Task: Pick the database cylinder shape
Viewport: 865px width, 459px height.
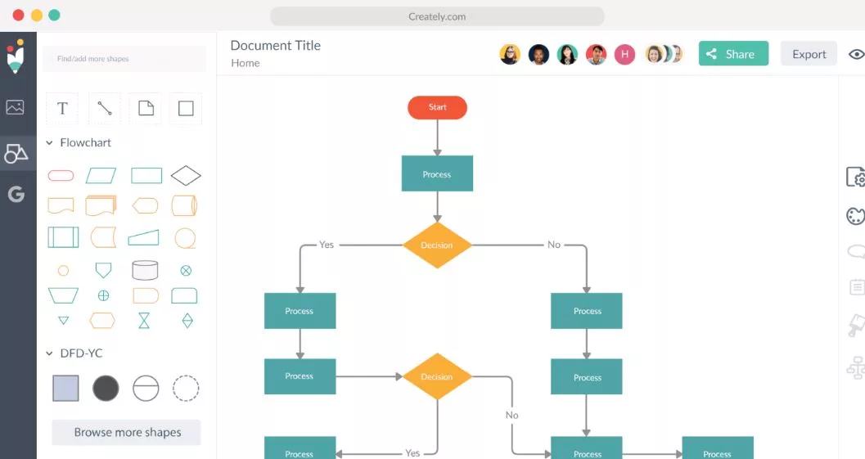Action: pyautogui.click(x=145, y=270)
